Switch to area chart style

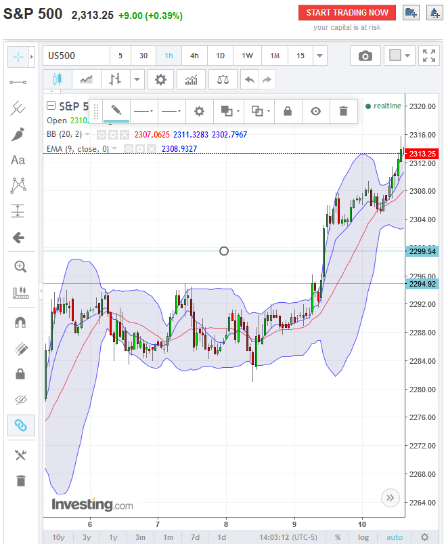(x=86, y=79)
